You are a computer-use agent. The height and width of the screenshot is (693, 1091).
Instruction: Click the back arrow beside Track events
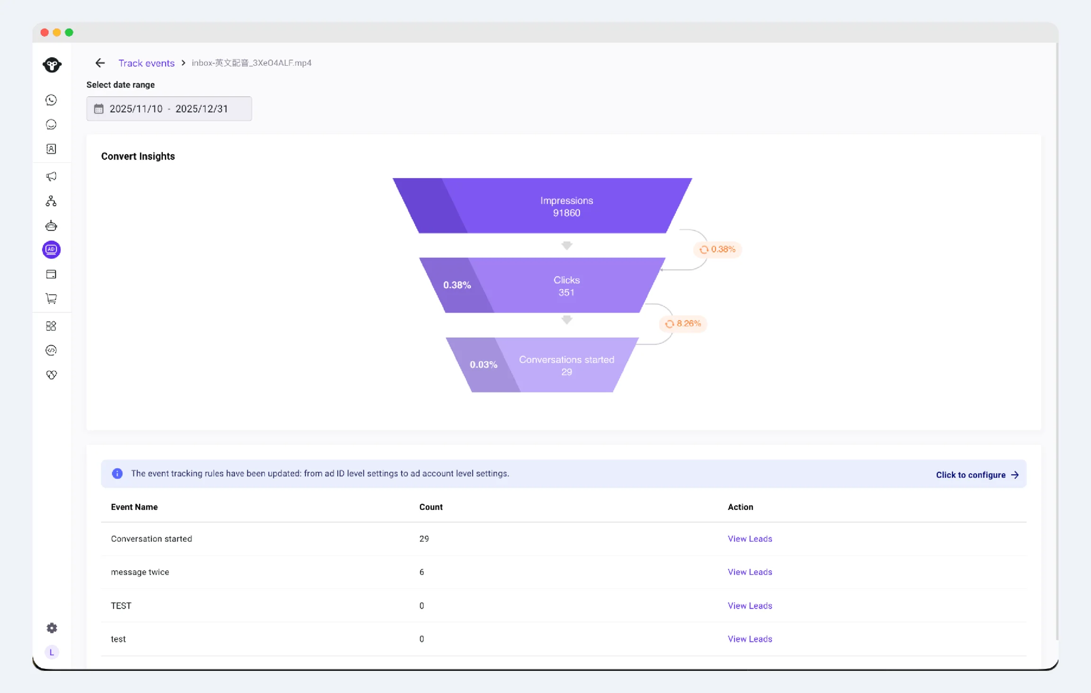click(x=100, y=63)
